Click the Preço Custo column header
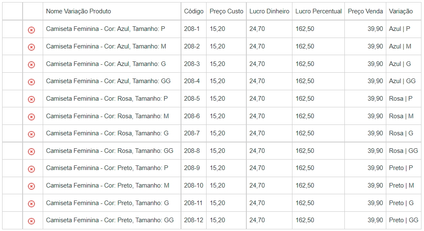Screen dimensions: 424x231 click(x=226, y=11)
